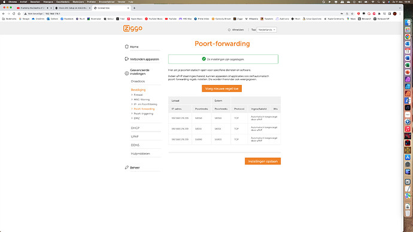Open Verbonden apparaten page
Image resolution: width=413 pixels, height=232 pixels.
coord(144,59)
